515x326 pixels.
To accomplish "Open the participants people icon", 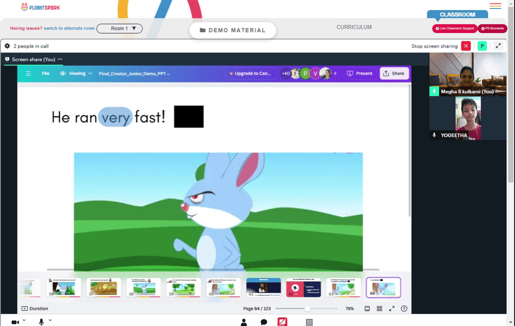I will tap(244, 322).
